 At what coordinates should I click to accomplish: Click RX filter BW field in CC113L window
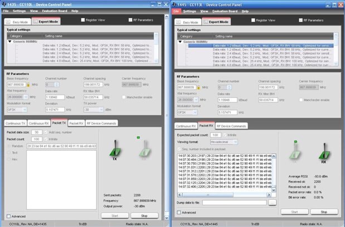[268, 100]
